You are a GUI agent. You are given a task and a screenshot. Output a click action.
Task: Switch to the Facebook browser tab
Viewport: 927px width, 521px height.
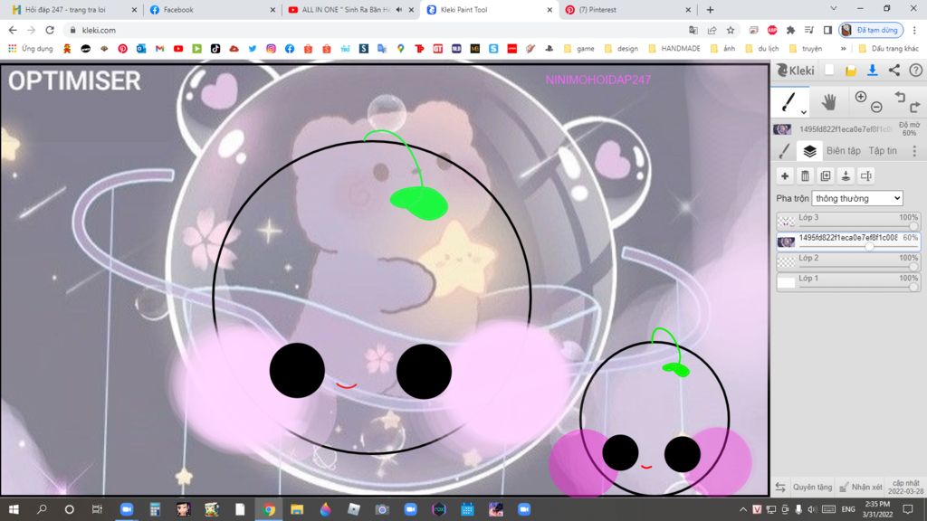coord(212,10)
